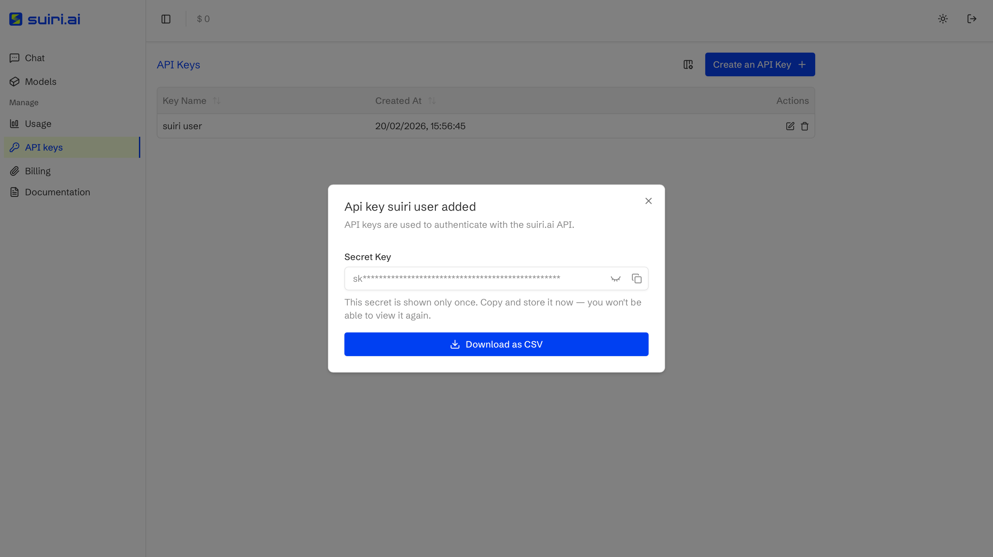993x557 pixels.
Task: Copy the secret key to clipboard
Action: [636, 279]
